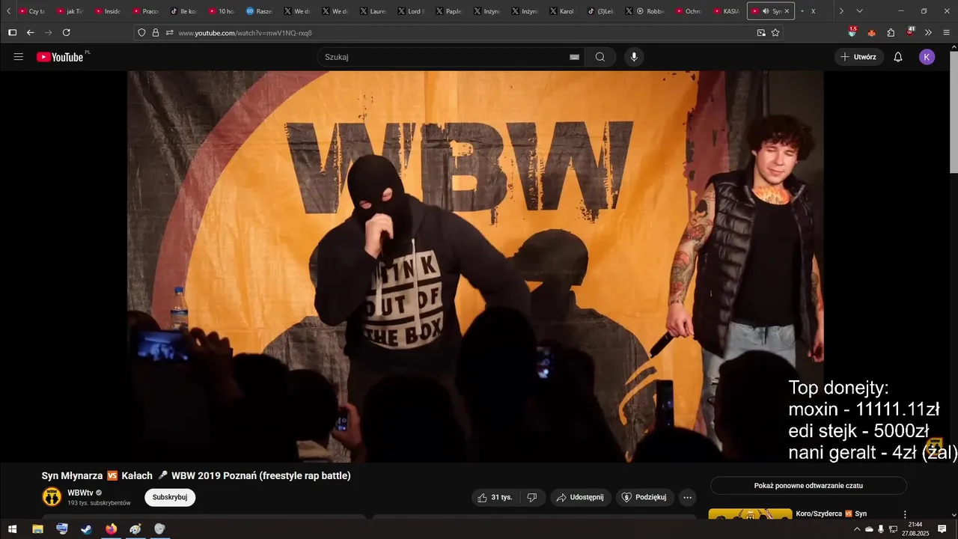Mute the playing "Syn" tab audio

pos(766,11)
